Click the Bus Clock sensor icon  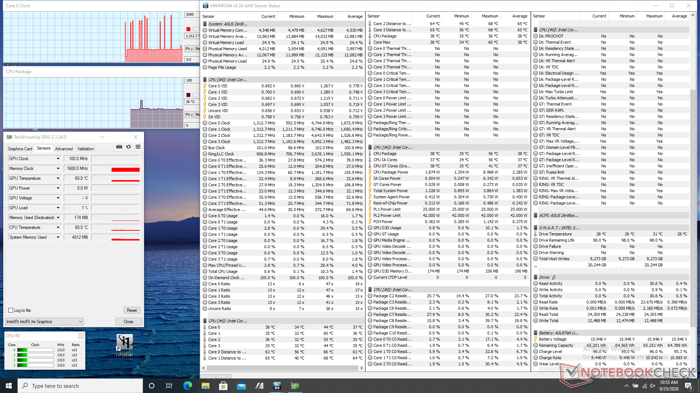coord(205,148)
